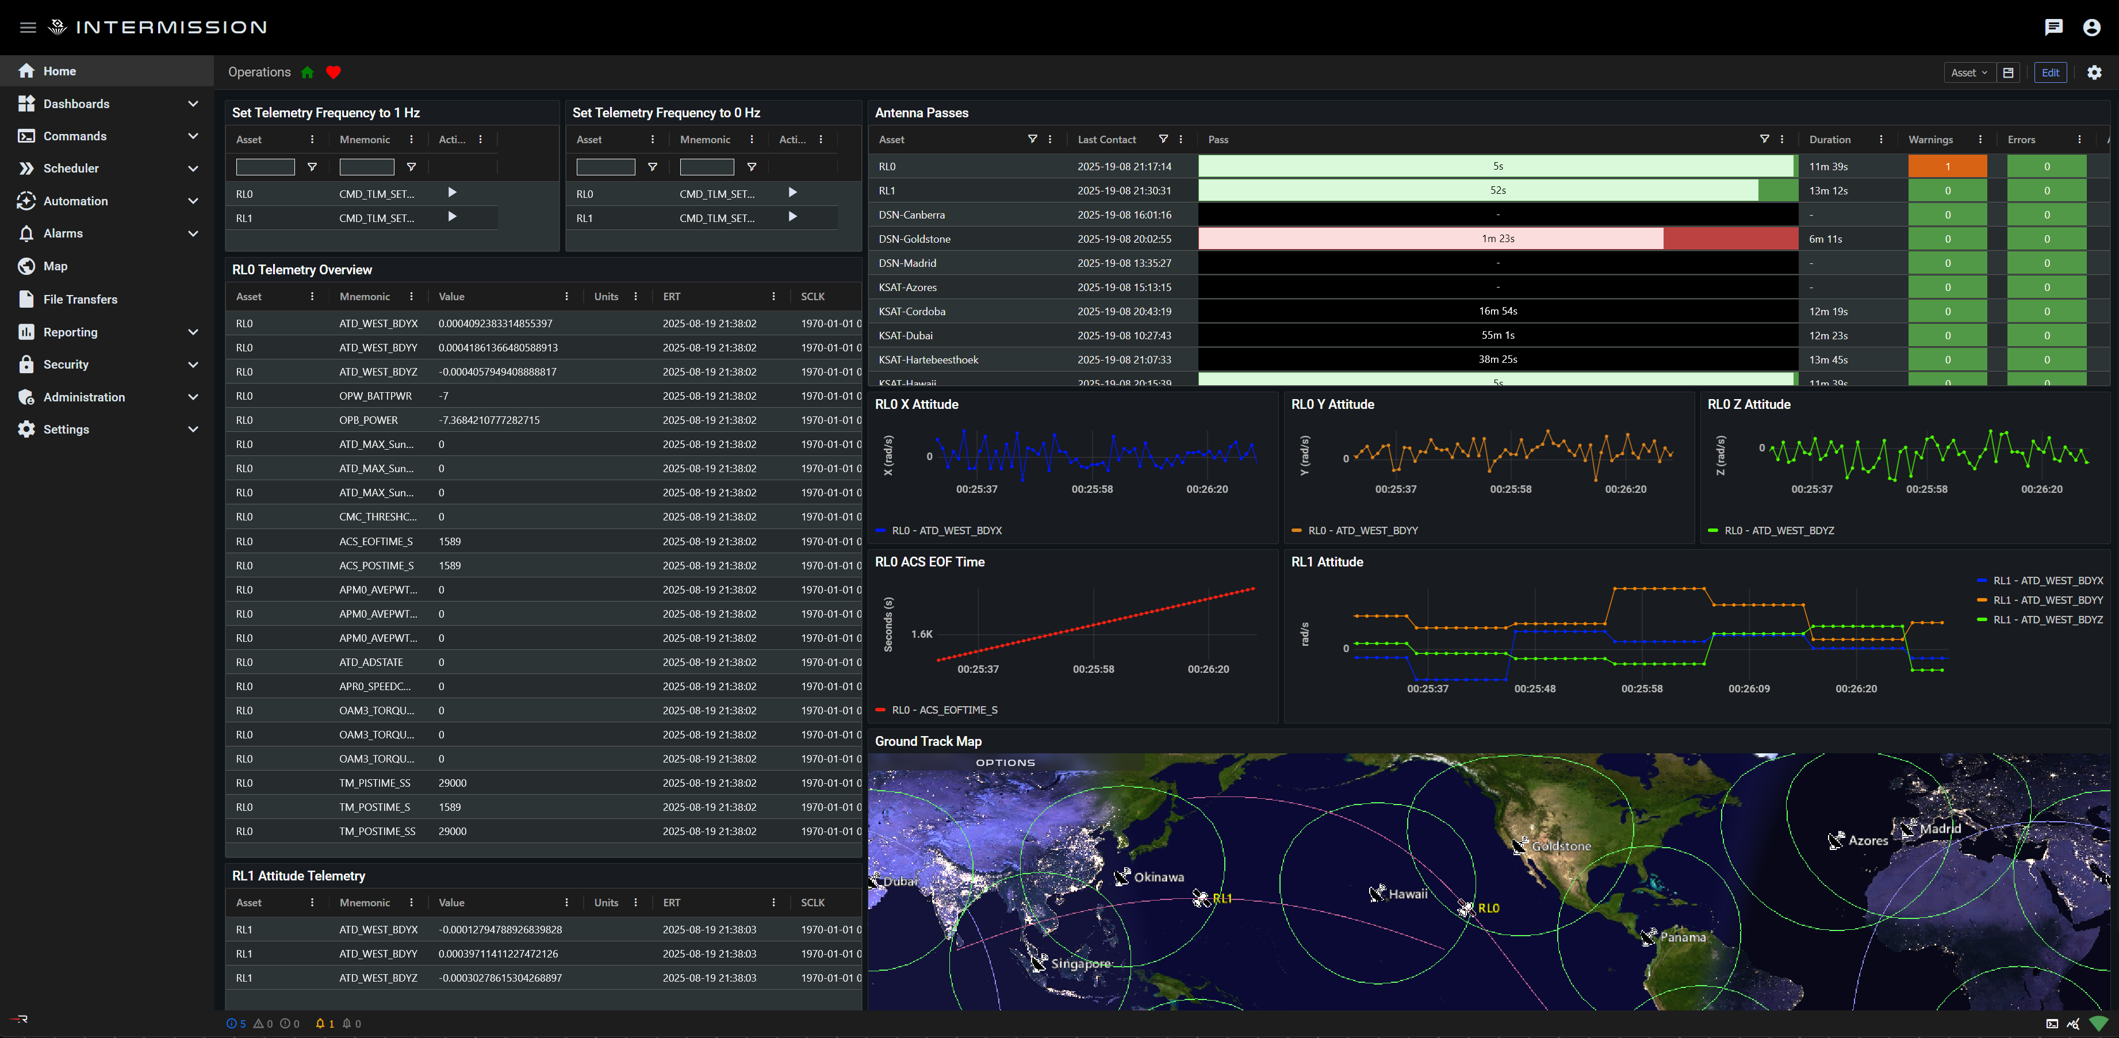Expand the Automation sidebar section
2119x1038 pixels.
107,201
